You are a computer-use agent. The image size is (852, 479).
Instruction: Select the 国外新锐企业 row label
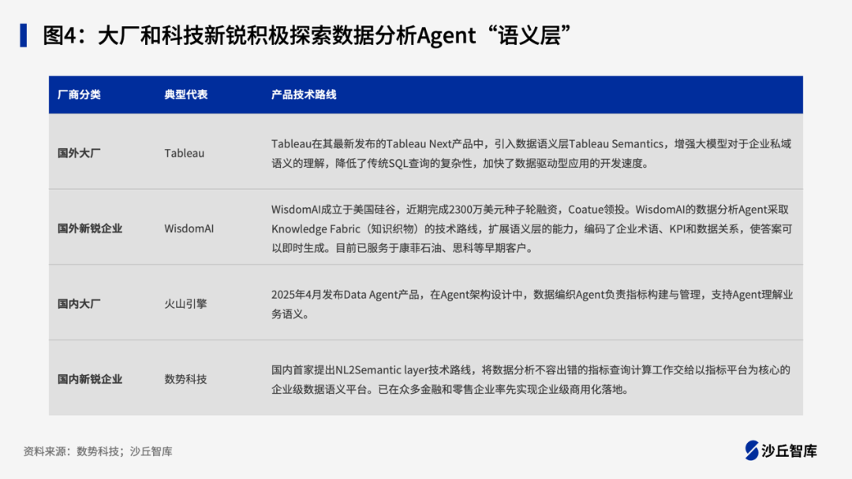[x=90, y=228]
